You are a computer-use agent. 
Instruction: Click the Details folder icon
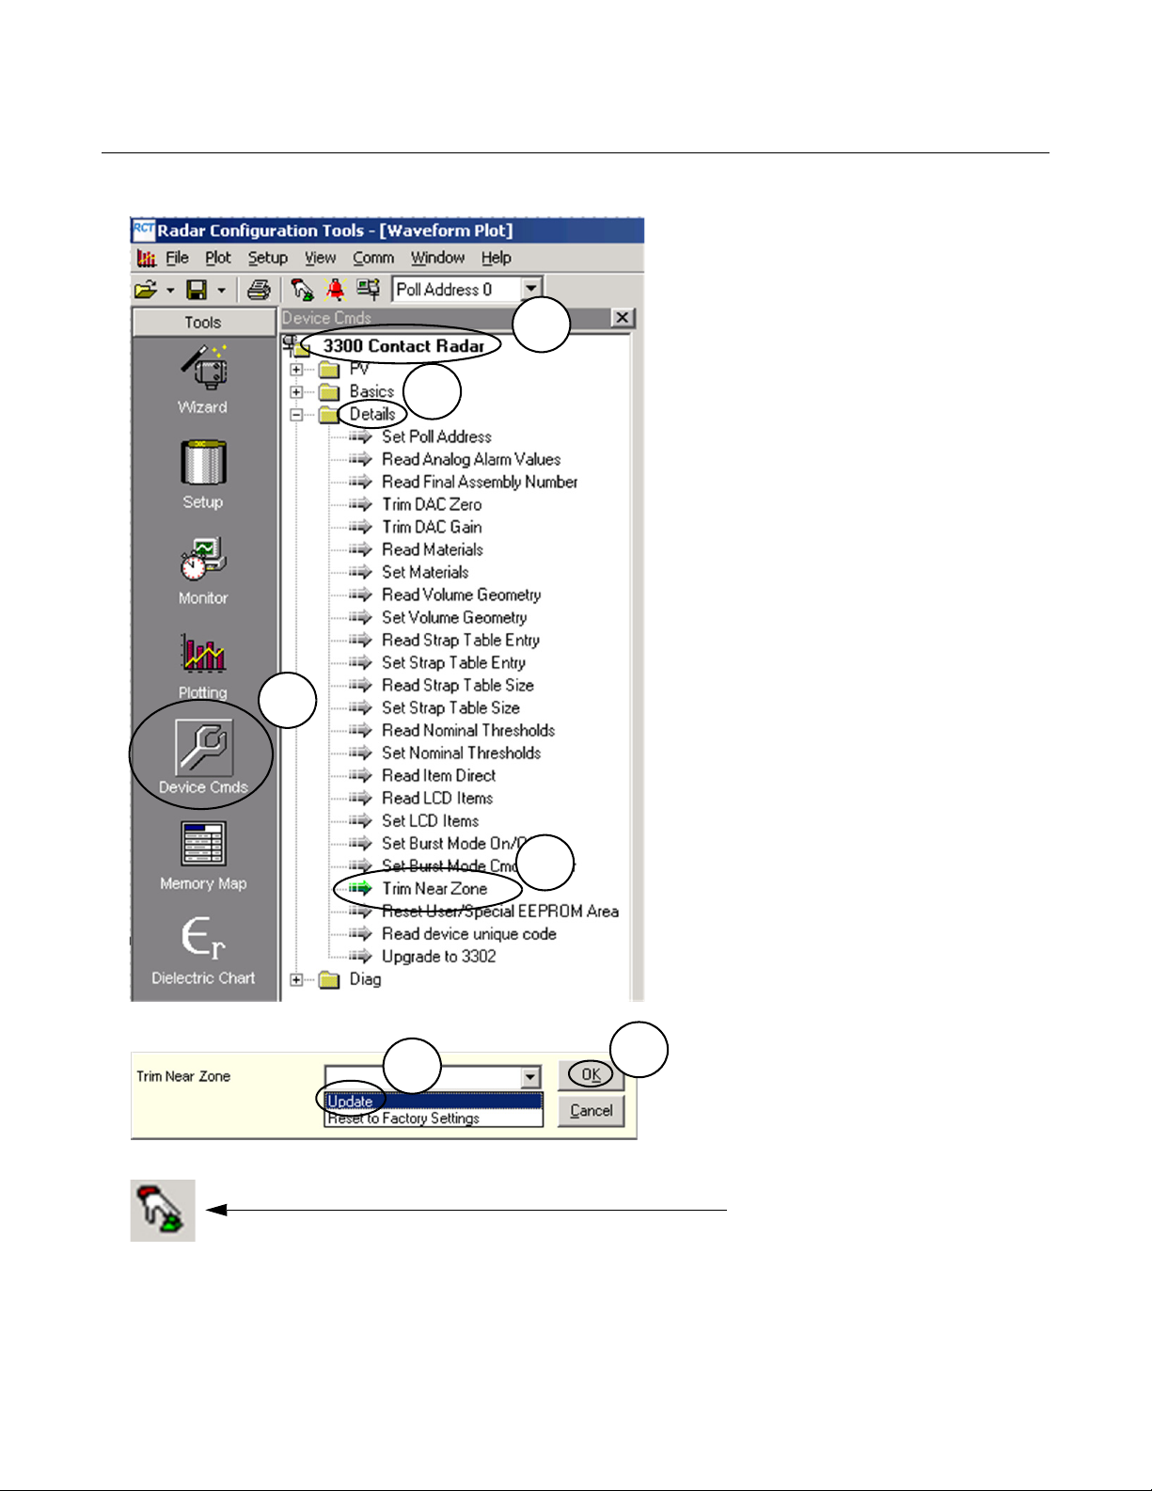329,415
